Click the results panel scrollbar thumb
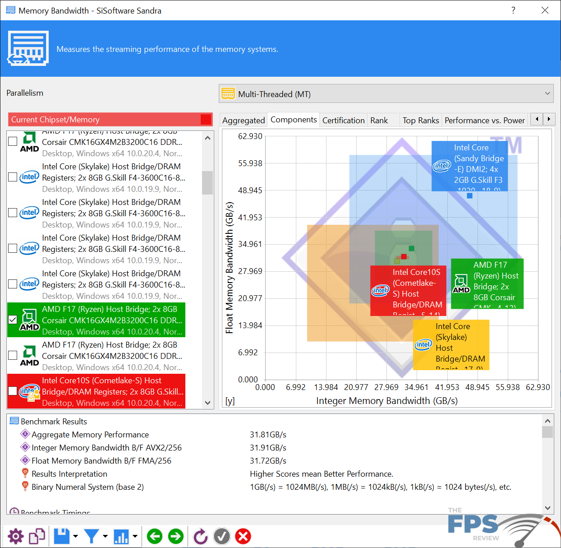This screenshot has width=561, height=548. [547, 432]
